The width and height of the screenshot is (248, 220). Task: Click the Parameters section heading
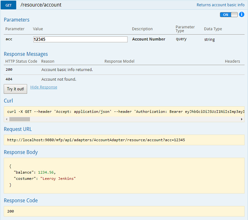point(17,20)
